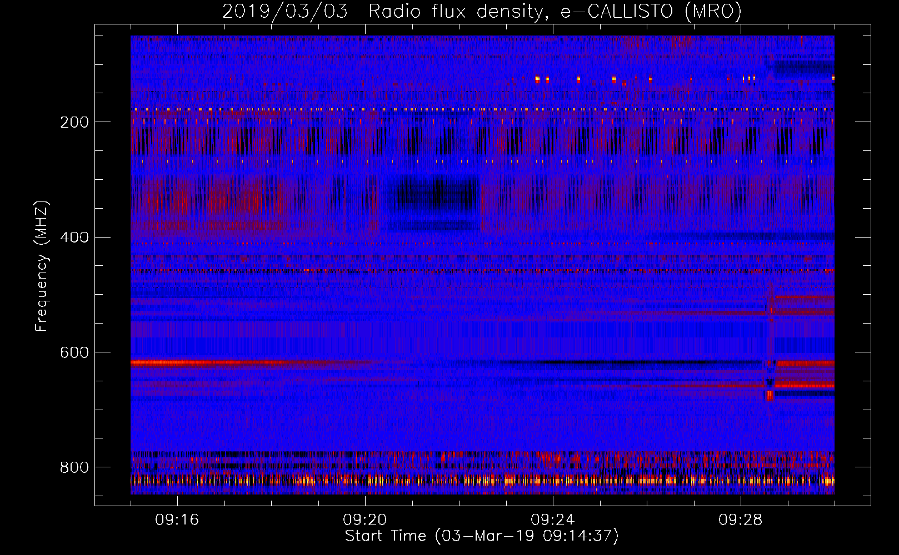The width and height of the screenshot is (899, 555).
Task: Select the 400 frequency tick label
Action: tap(74, 238)
